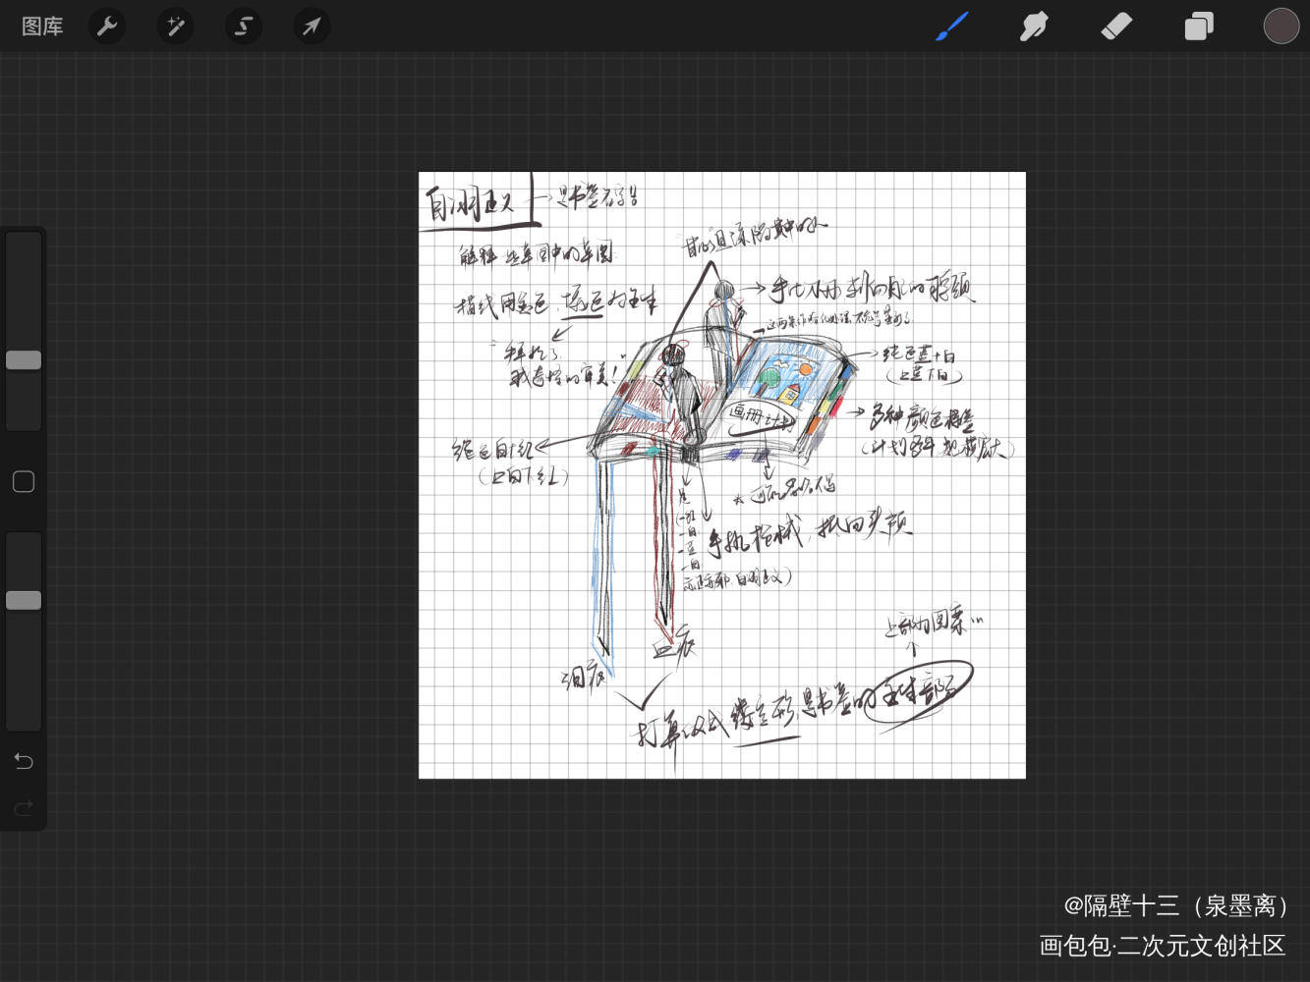The image size is (1310, 982).
Task: Click the brush size slider handle
Action: [x=24, y=360]
